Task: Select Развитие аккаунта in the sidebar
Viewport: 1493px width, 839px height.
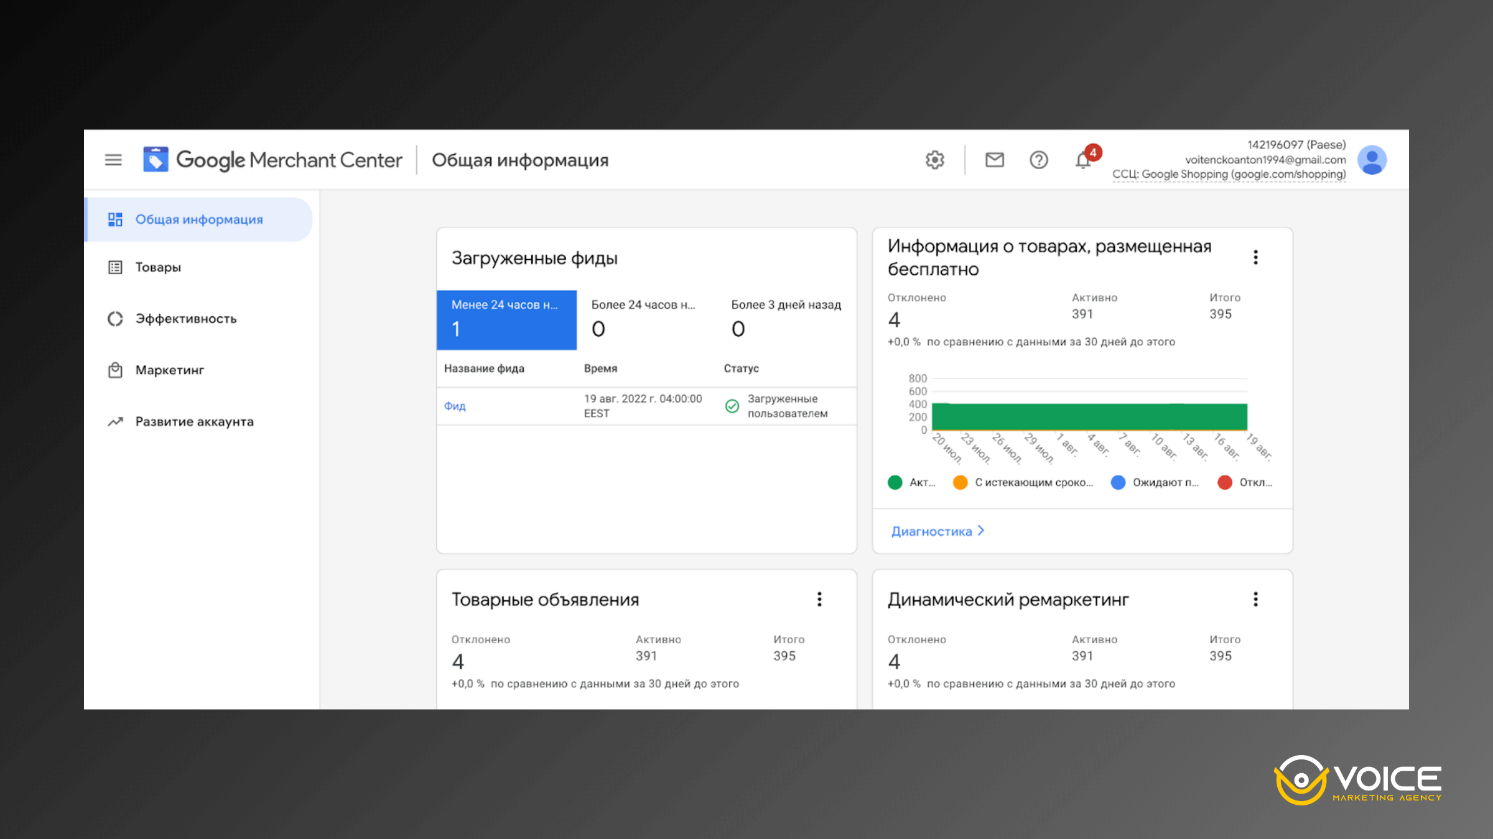Action: click(193, 421)
